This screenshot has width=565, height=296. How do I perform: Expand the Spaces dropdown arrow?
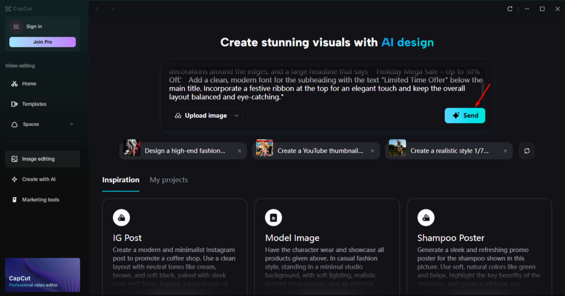pos(71,124)
